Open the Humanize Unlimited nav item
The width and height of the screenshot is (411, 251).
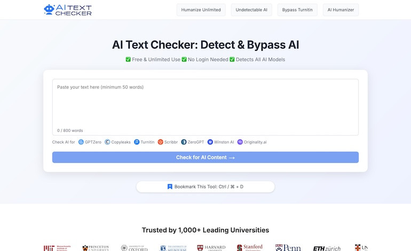tap(201, 10)
